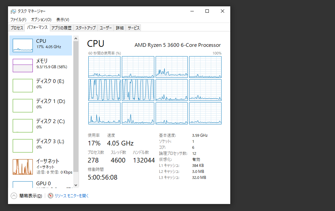The width and height of the screenshot is (335, 211).
Task: Click the L3 cache 32.0 MB value
Action: tap(199, 178)
